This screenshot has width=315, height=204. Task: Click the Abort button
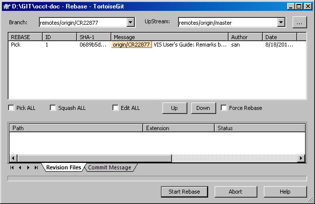[x=236, y=192]
